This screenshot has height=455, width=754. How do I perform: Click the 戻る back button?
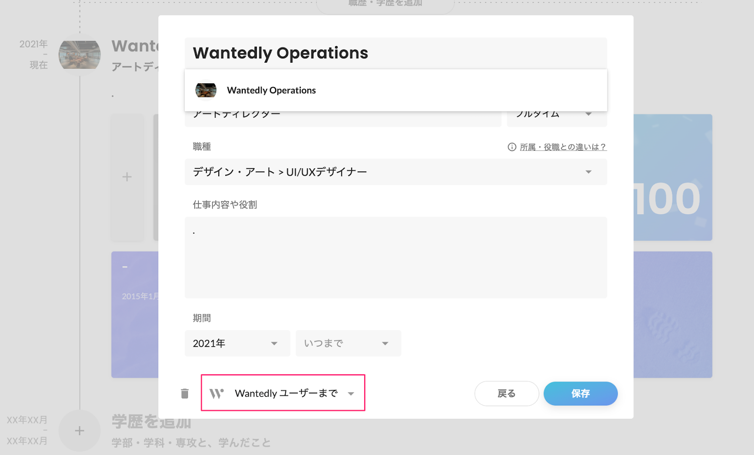point(507,393)
